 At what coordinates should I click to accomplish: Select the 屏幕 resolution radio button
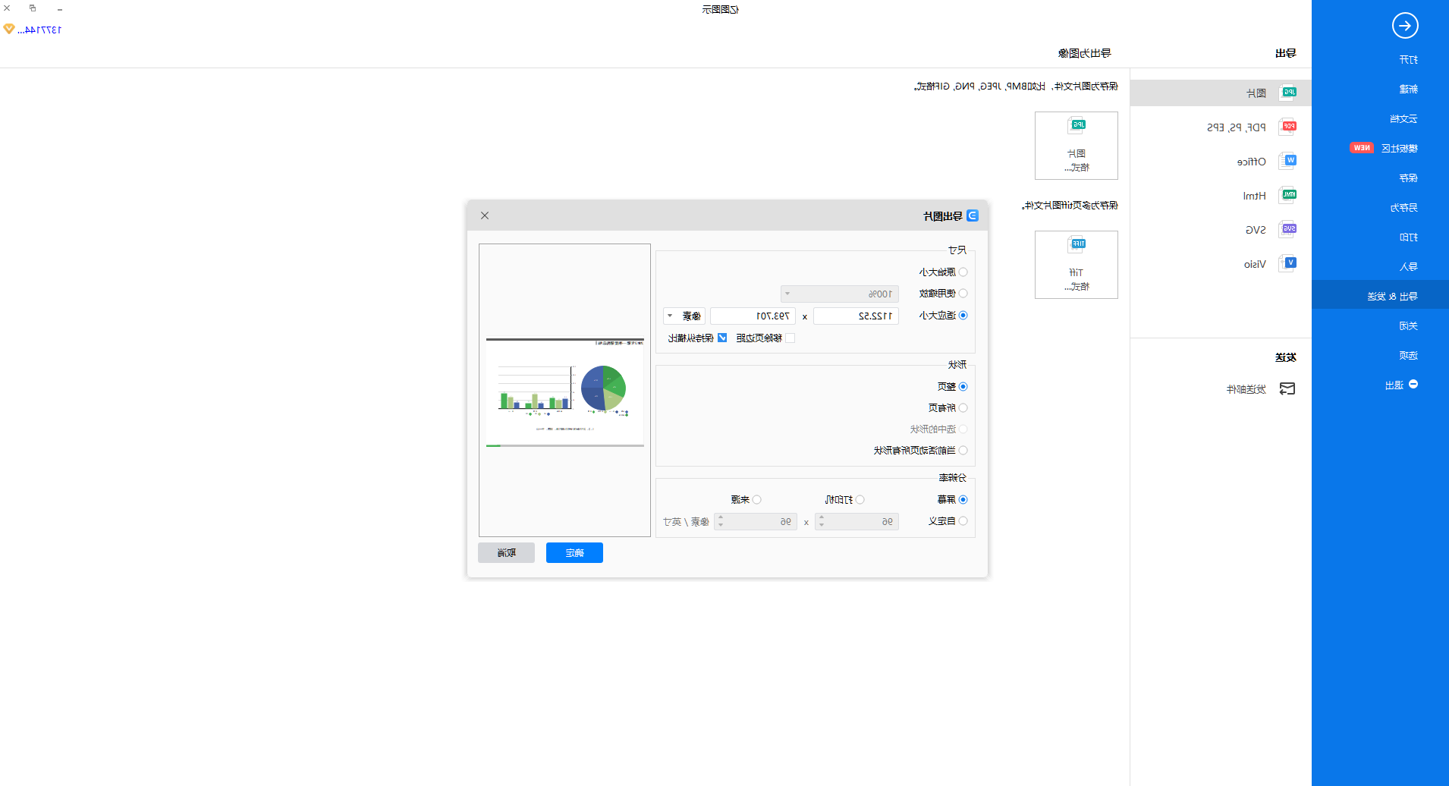point(963,499)
